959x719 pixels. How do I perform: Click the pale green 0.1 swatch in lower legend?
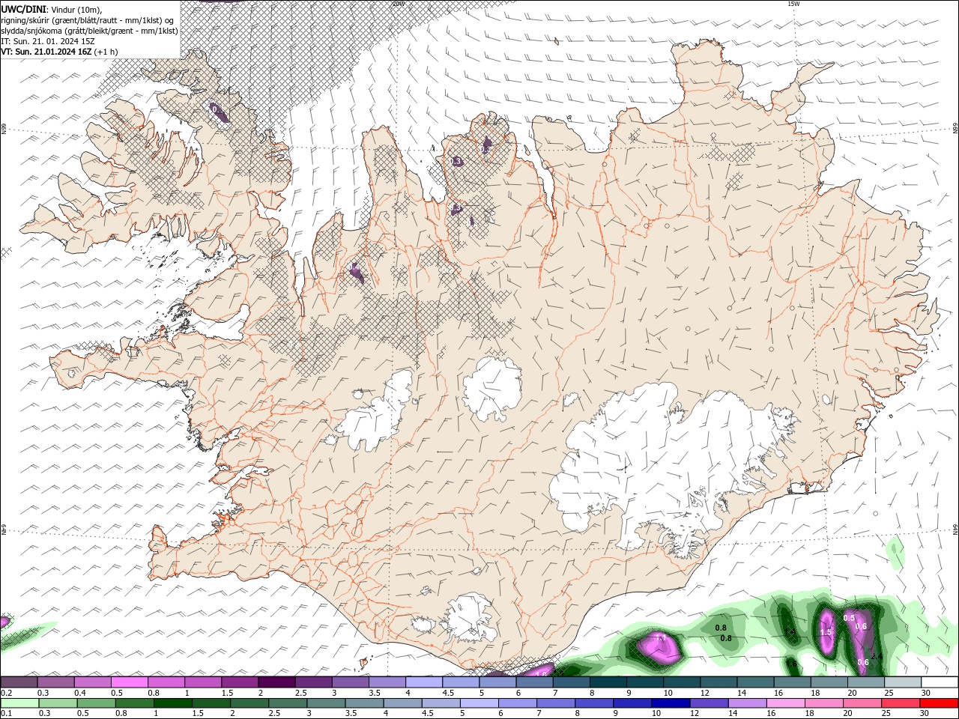tap(19, 703)
